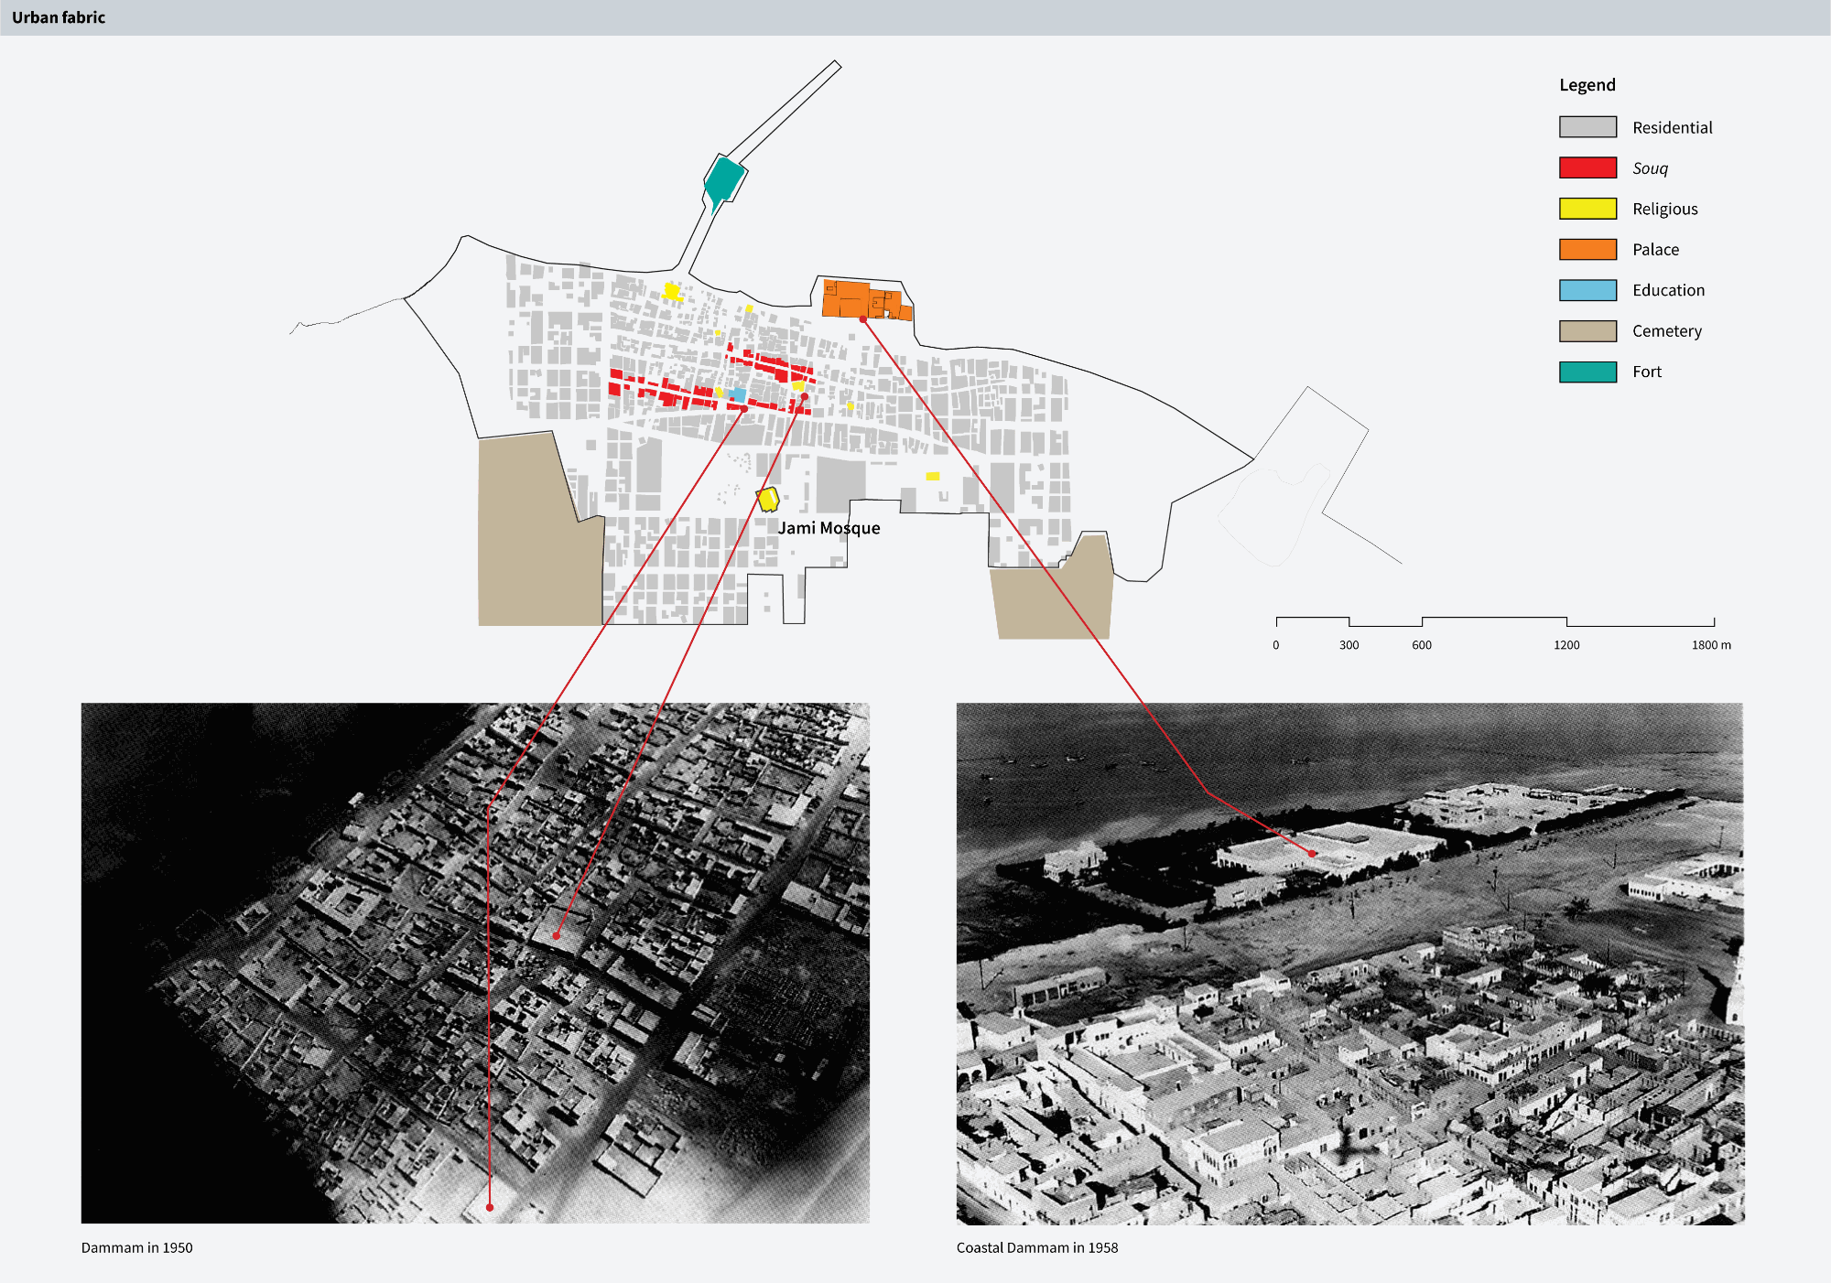Screen dimensions: 1831x1283
Task: Click the teal fort shape on map
Action: pyautogui.click(x=724, y=179)
